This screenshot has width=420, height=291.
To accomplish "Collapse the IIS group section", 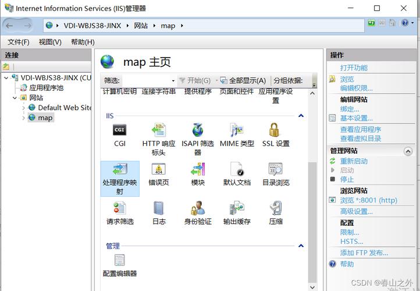I will pyautogui.click(x=301, y=116).
